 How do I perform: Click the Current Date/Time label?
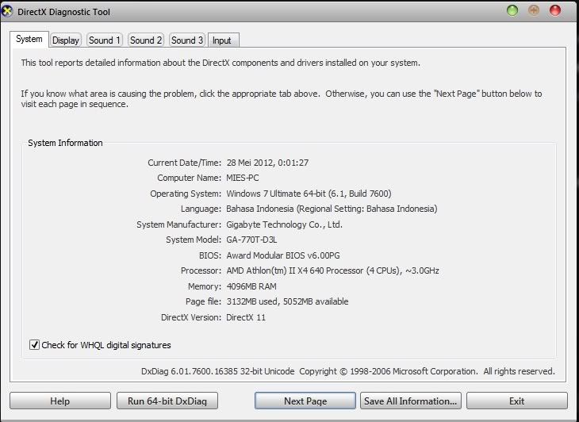point(184,163)
